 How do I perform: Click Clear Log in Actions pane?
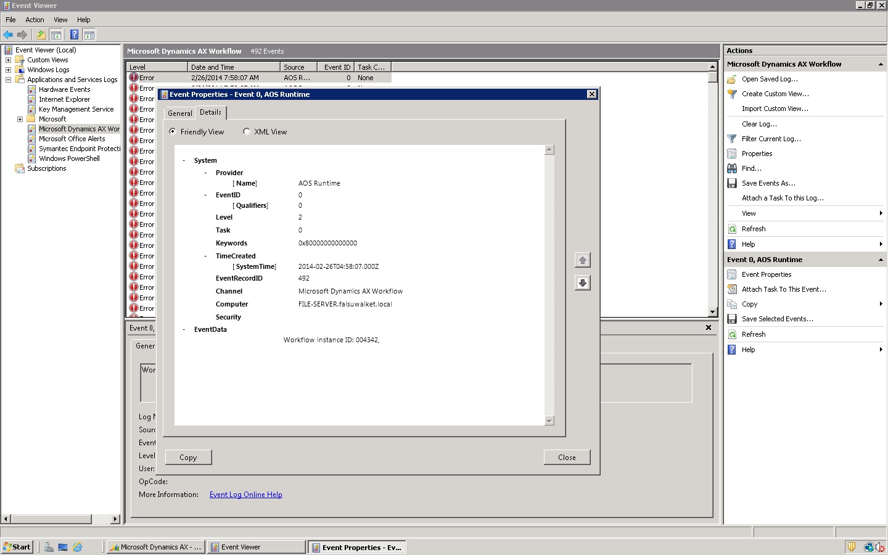759,124
